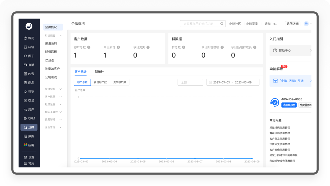Screen dimensions: 330x186
Task: Click the 客服经理 button
Action: coord(289,105)
